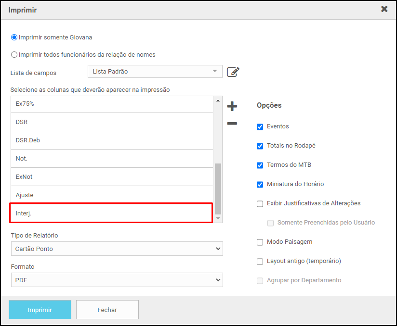This screenshot has width=397, height=326.
Task: Click the column list scrollbar thumb
Action: (218, 188)
